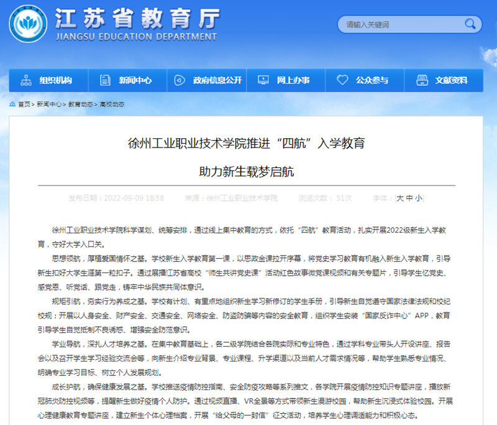Open 高校动态 breadcrumb link

pos(112,105)
